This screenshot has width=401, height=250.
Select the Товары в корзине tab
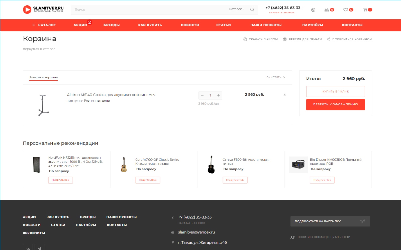coord(43,77)
